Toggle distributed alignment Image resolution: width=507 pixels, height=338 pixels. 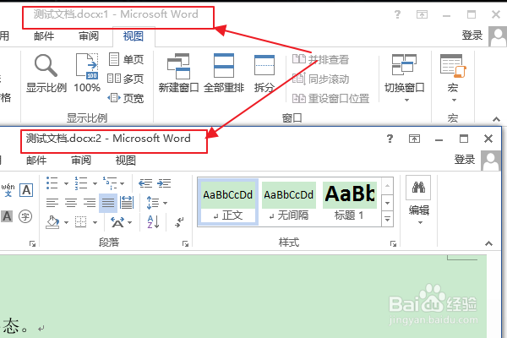tap(127, 203)
